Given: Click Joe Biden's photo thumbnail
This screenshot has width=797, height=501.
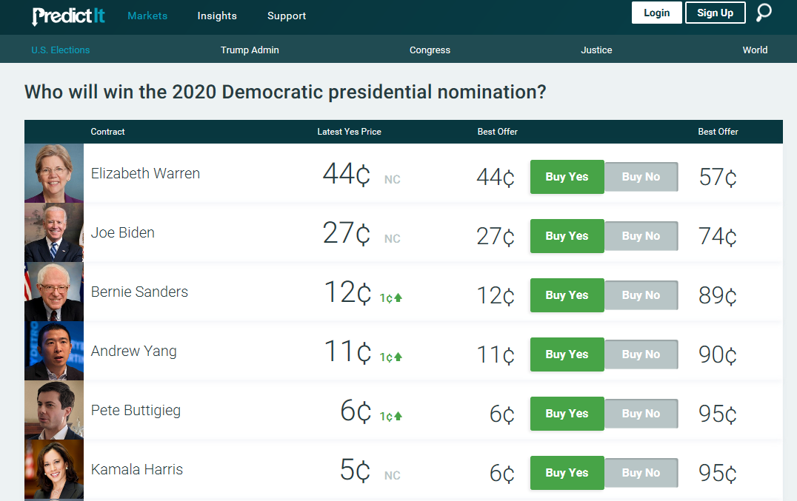Looking at the screenshot, I should pyautogui.click(x=54, y=232).
